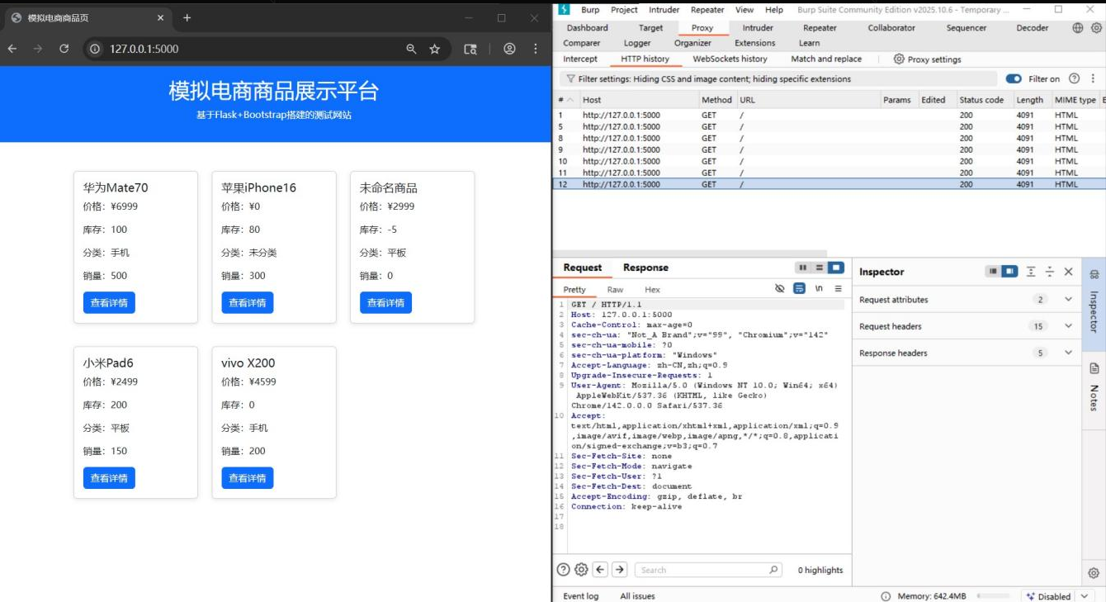Switch to Hex view tab
This screenshot has height=602, width=1106.
point(652,290)
